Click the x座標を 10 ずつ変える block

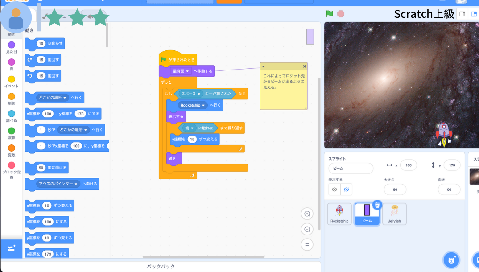50,206
